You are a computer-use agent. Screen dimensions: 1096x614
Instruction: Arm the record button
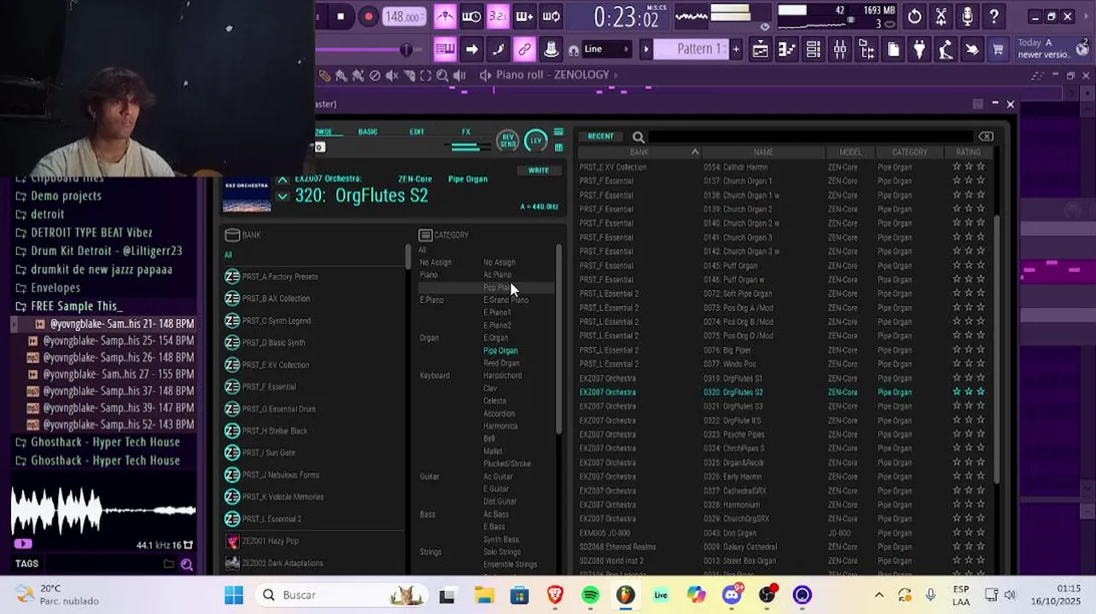[x=368, y=16]
